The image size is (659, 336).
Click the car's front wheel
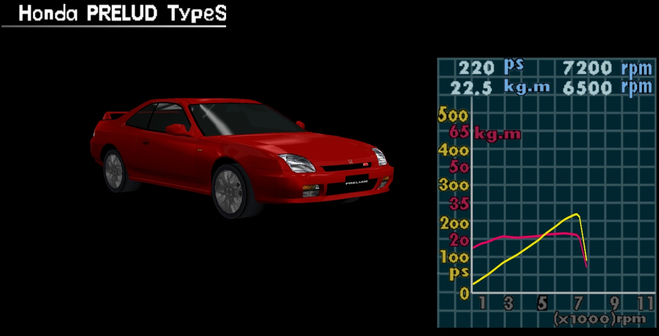tap(231, 191)
